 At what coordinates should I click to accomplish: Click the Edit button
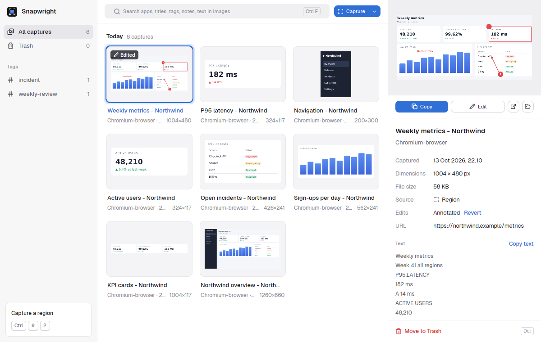(478, 107)
